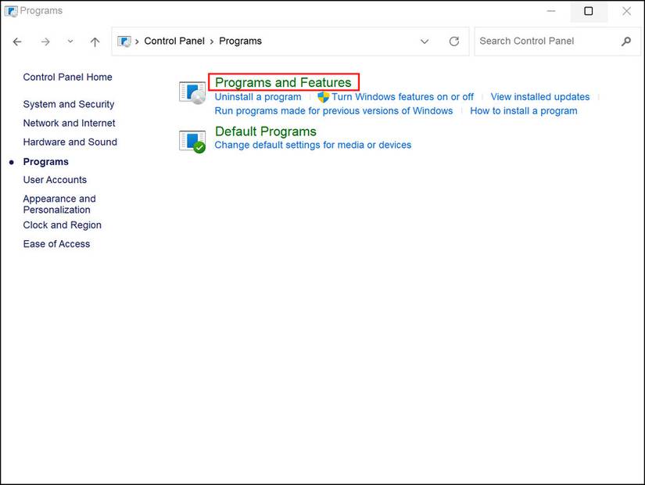The height and width of the screenshot is (485, 645).
Task: Open Turn Windows features on or off
Action: [x=403, y=96]
